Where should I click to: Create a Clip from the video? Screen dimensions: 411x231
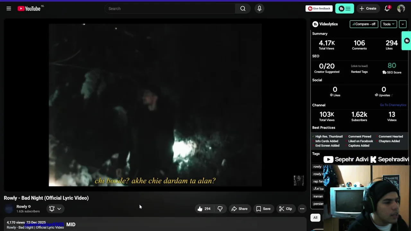pos(285,209)
